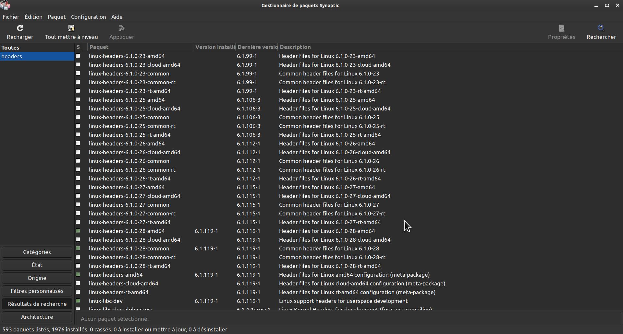Click the Synaptic application icon in title bar

pyautogui.click(x=6, y=5)
